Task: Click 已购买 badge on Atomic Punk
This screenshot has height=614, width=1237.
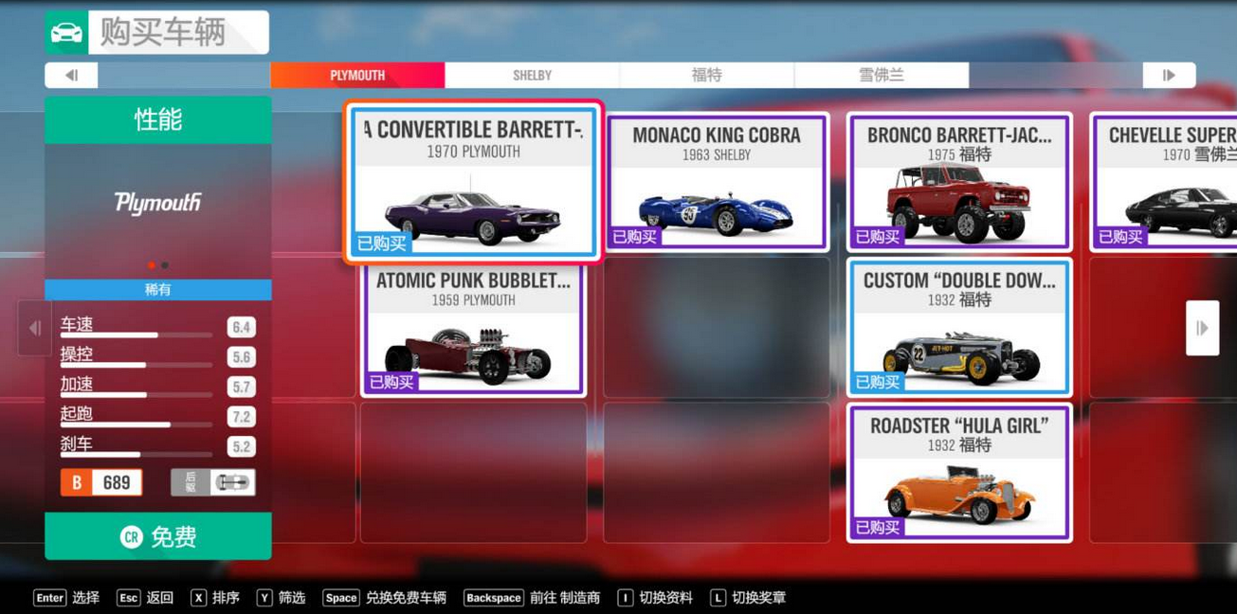Action: click(392, 382)
